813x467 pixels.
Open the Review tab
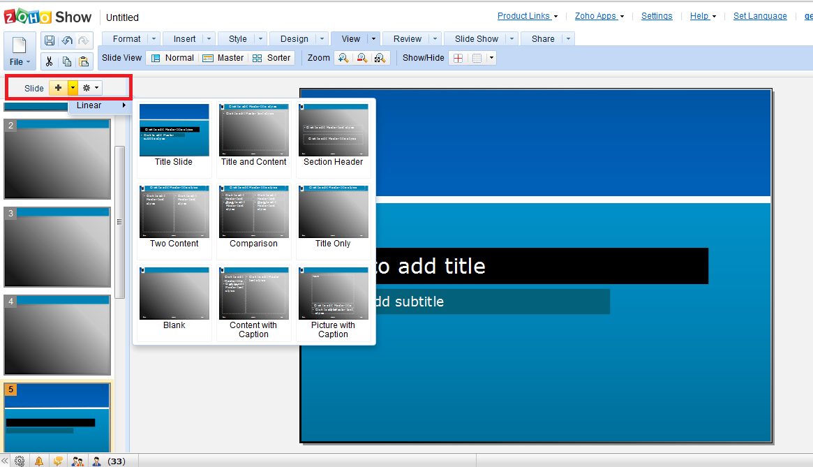[408, 39]
